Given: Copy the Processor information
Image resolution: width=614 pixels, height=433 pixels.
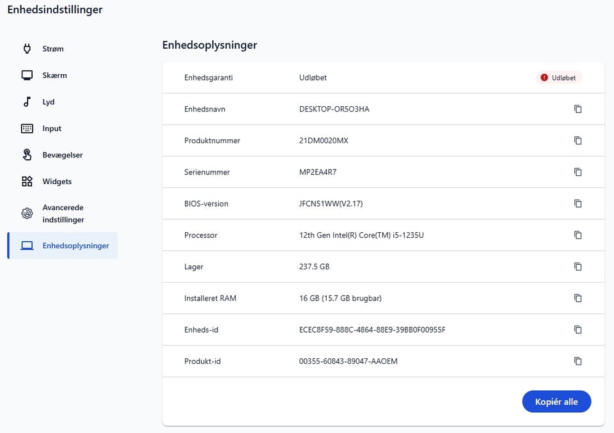Looking at the screenshot, I should (578, 235).
